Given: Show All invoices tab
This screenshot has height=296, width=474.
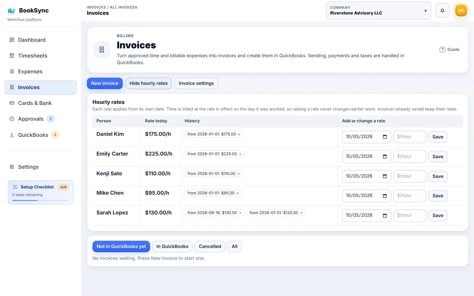Looking at the screenshot, I should point(235,246).
